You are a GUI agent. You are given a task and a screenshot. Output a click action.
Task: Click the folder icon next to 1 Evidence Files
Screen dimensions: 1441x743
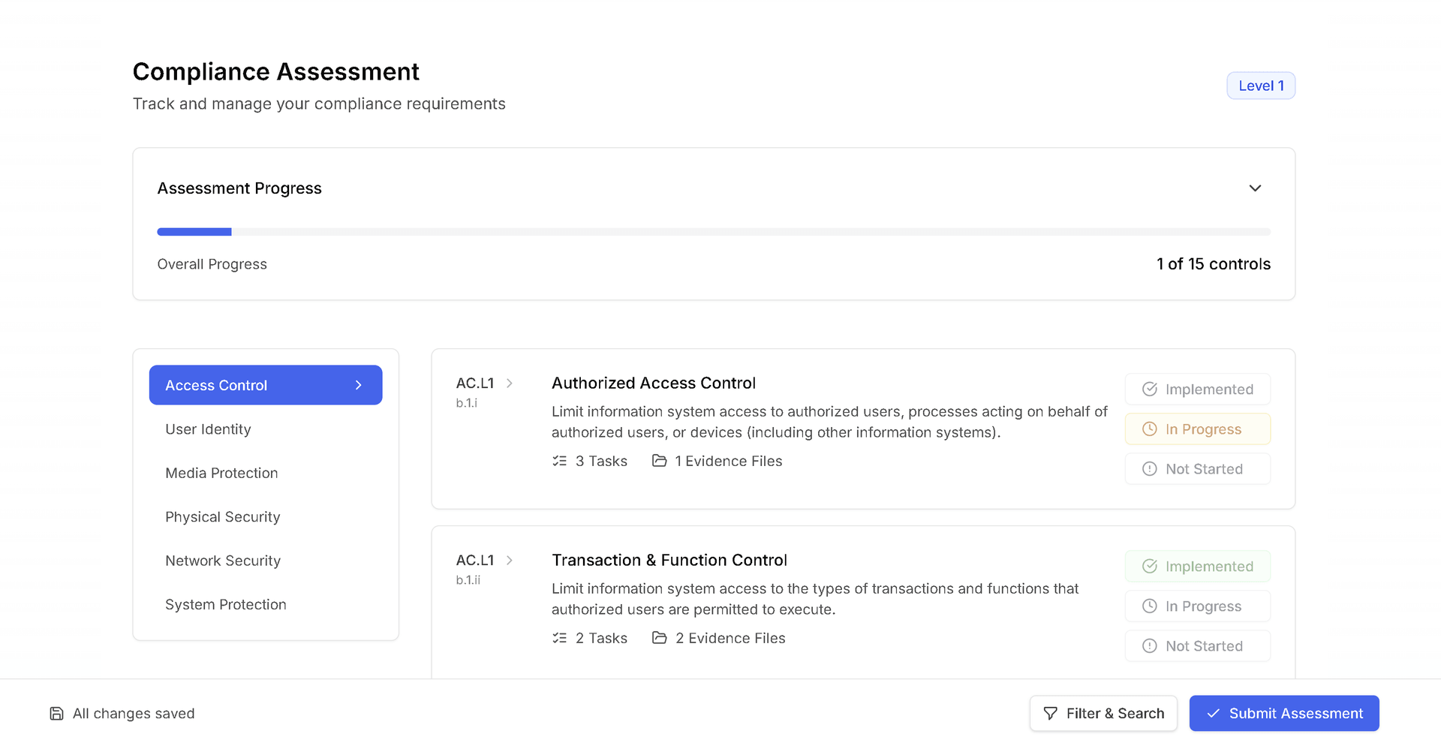click(x=659, y=461)
